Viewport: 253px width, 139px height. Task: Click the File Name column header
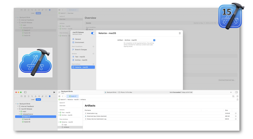pyautogui.click(x=88, y=110)
